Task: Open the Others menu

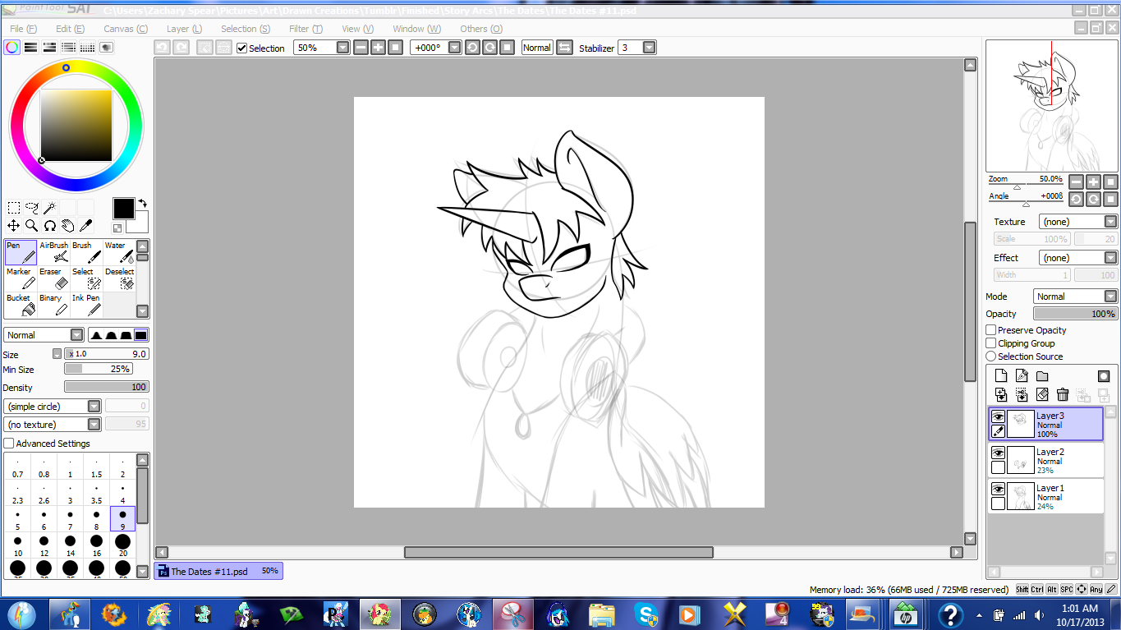Action: 481,29
